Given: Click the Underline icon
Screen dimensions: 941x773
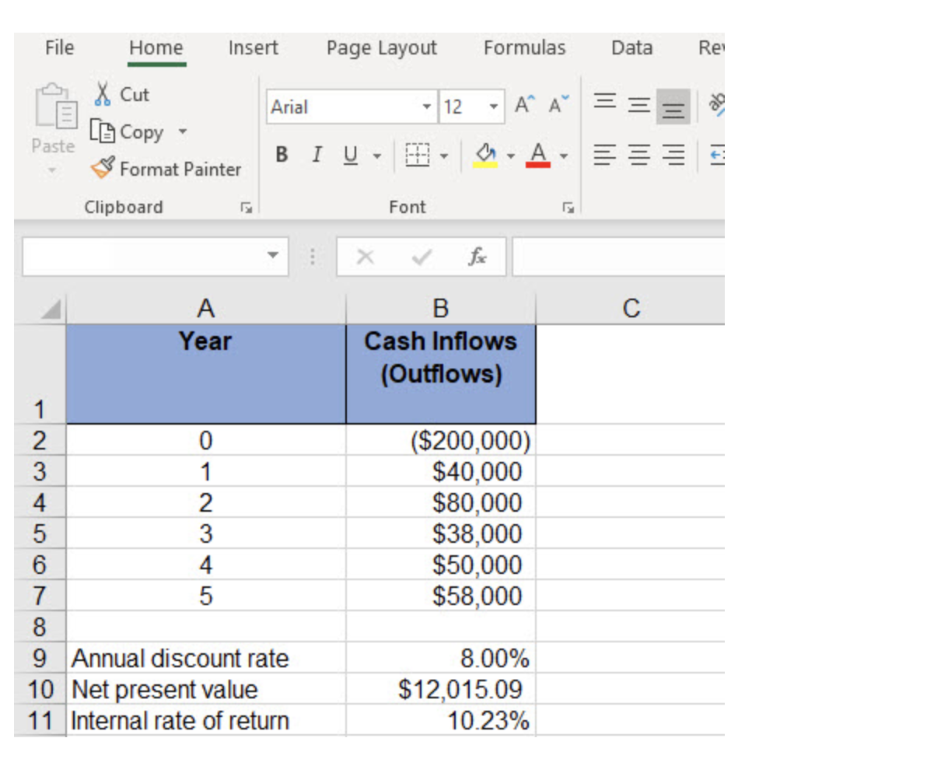Looking at the screenshot, I should click(x=351, y=155).
